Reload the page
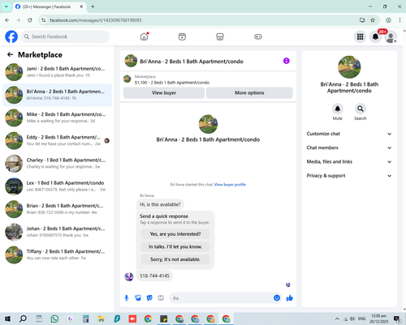 30,20
